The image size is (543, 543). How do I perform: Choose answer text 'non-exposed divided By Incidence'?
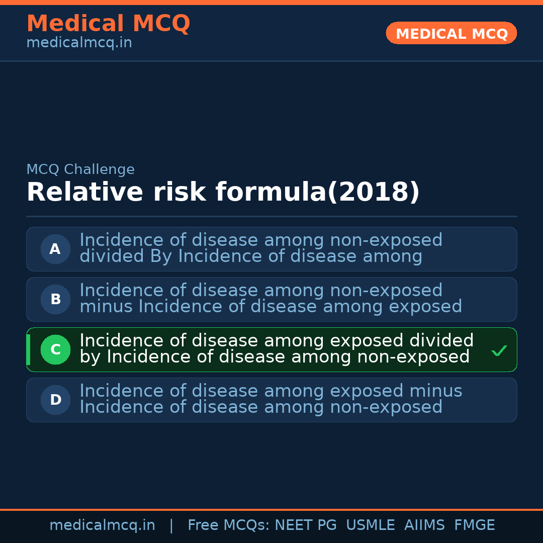pos(261,248)
